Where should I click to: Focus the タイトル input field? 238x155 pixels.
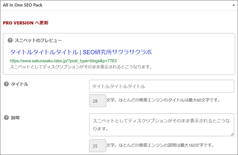coord(161,86)
